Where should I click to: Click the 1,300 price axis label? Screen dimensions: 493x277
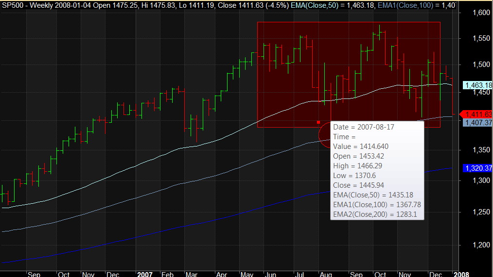pos(482,180)
